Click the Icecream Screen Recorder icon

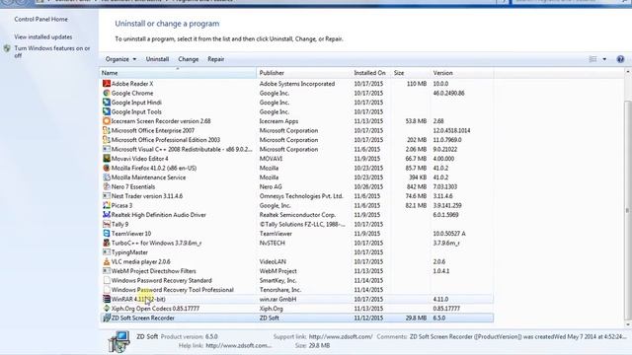coord(107,121)
